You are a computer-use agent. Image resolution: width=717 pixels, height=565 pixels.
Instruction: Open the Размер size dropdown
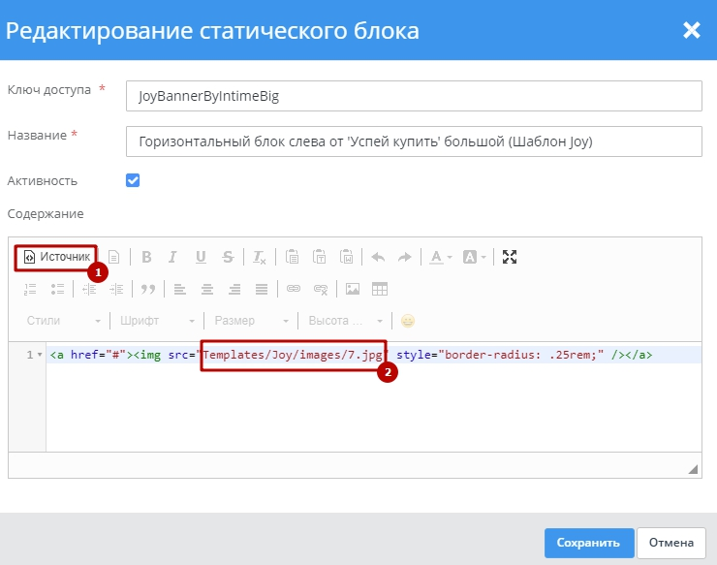(x=251, y=321)
